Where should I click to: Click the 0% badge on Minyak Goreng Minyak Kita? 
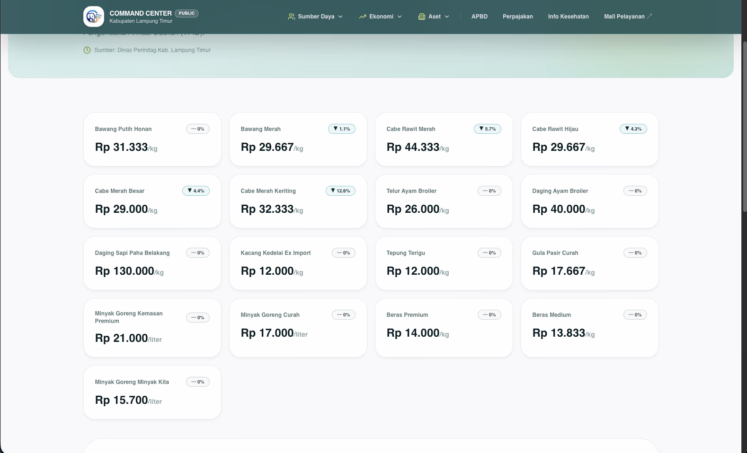198,382
